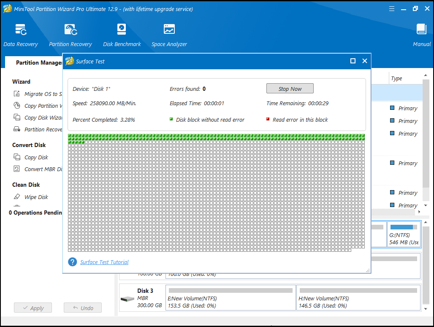Launch Partition Recovery from toolbar

(71, 35)
